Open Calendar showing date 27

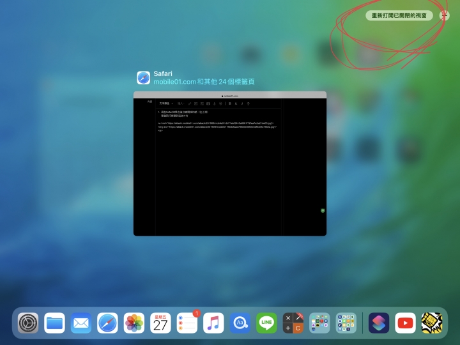pyautogui.click(x=160, y=323)
